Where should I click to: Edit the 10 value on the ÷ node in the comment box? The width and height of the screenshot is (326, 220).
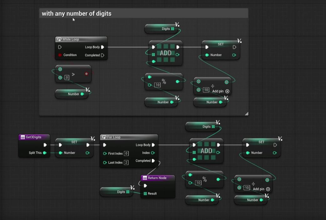pyautogui.click(x=206, y=90)
